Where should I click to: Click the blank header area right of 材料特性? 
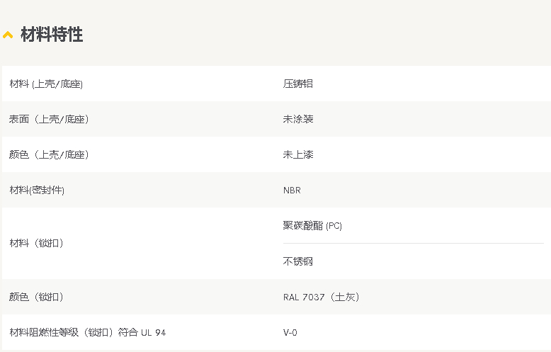317,35
